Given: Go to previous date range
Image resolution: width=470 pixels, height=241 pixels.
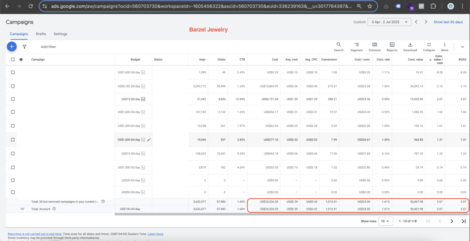Looking at the screenshot, I should coord(416,22).
